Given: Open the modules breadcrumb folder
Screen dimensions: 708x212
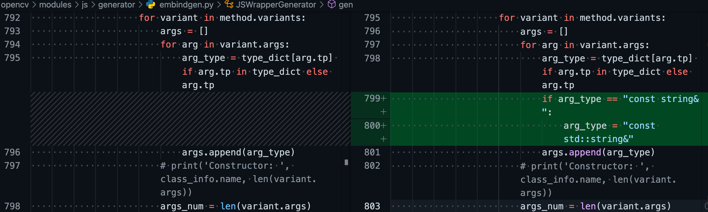Looking at the screenshot, I should pos(55,5).
